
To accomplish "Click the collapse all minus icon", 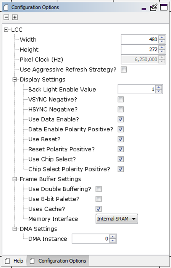I will tap(6, 17).
